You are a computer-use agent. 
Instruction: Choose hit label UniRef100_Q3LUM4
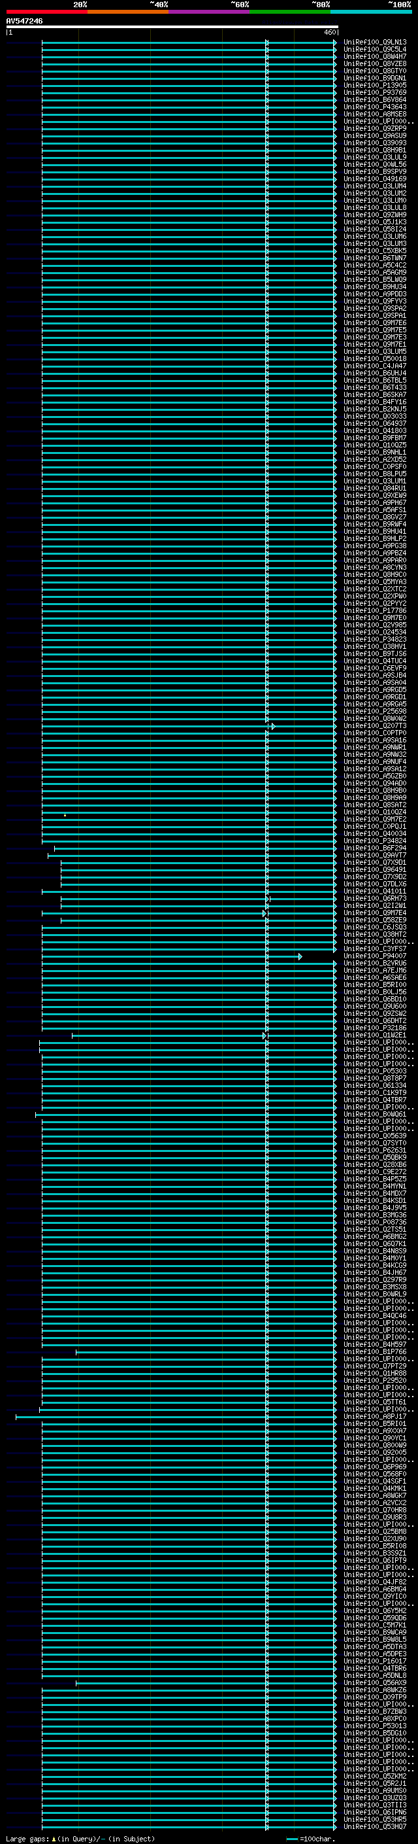click(375, 186)
